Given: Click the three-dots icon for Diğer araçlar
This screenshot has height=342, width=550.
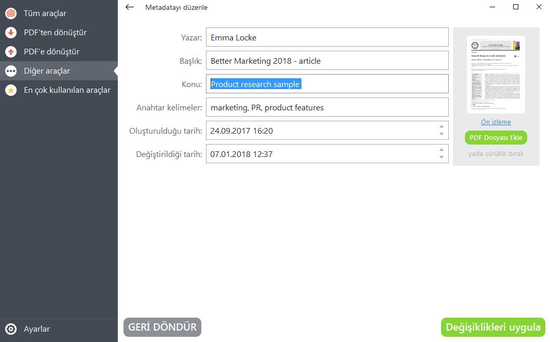Looking at the screenshot, I should click(x=10, y=71).
